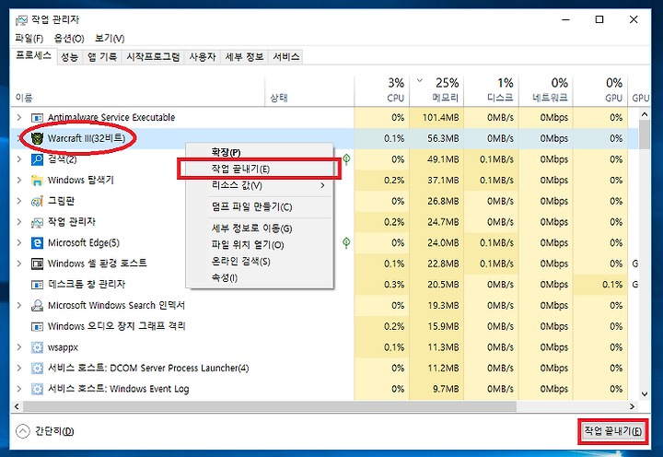Click the 0.1% GPU value of 데스크톱 창 관리자
663x457 pixels.
coord(612,285)
